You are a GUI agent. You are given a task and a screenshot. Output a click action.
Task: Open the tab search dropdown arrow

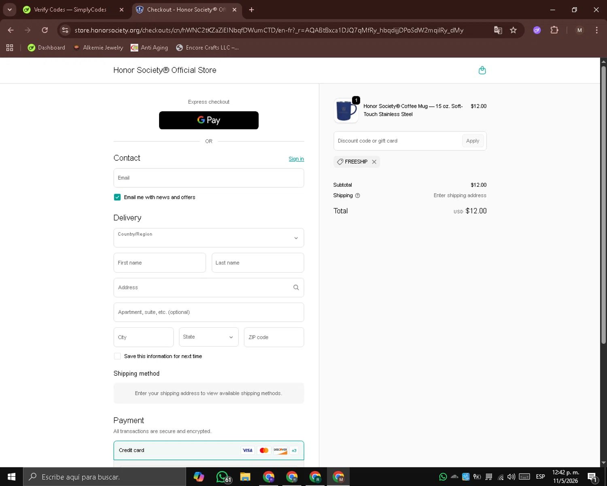click(x=10, y=10)
